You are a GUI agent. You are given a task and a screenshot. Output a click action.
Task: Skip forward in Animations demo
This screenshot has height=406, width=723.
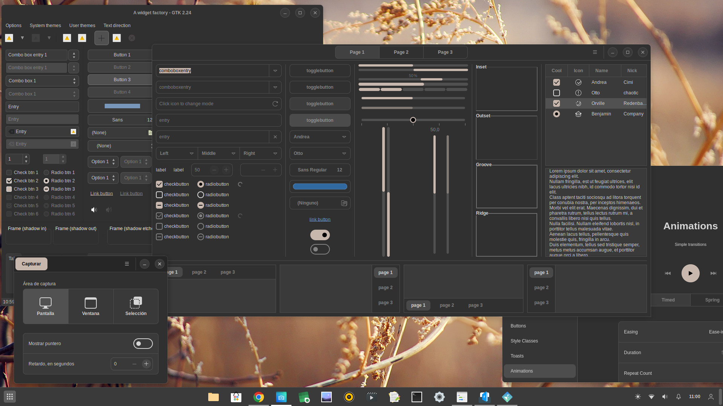pyautogui.click(x=713, y=273)
